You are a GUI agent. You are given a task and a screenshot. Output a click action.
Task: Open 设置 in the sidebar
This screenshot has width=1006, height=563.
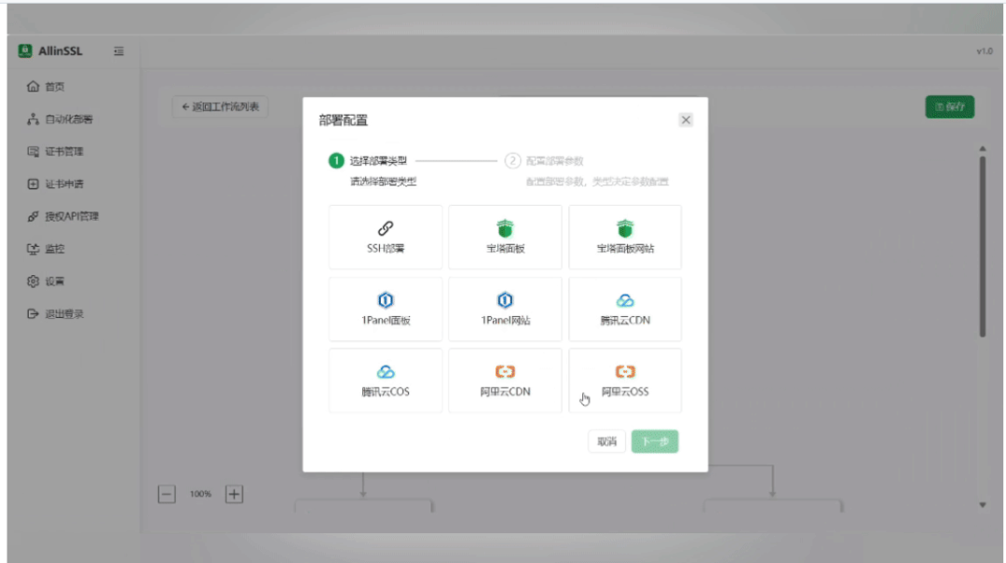[47, 281]
